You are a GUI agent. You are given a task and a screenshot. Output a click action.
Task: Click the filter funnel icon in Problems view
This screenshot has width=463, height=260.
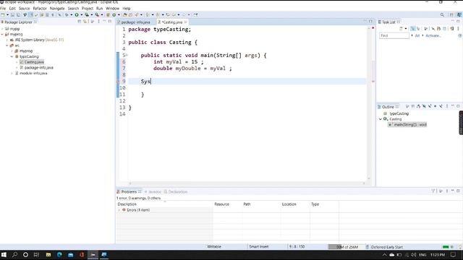click(x=433, y=191)
